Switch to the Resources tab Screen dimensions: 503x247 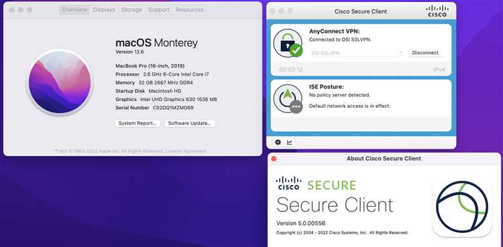[x=189, y=10]
